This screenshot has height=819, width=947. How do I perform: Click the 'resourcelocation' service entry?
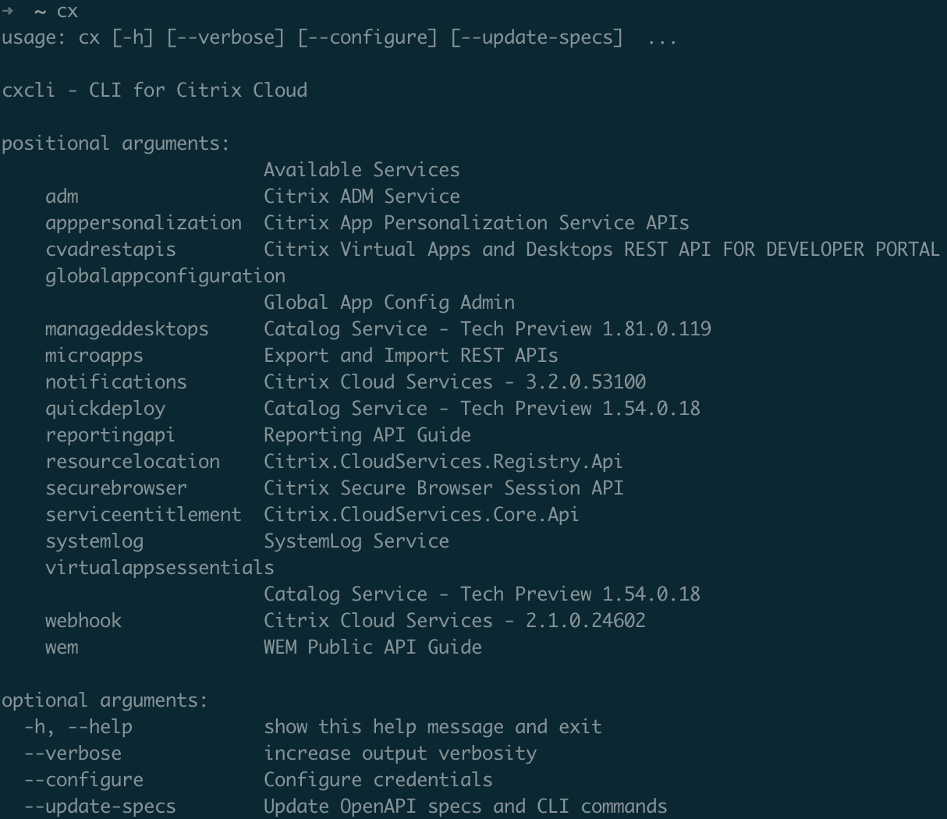[x=133, y=462]
